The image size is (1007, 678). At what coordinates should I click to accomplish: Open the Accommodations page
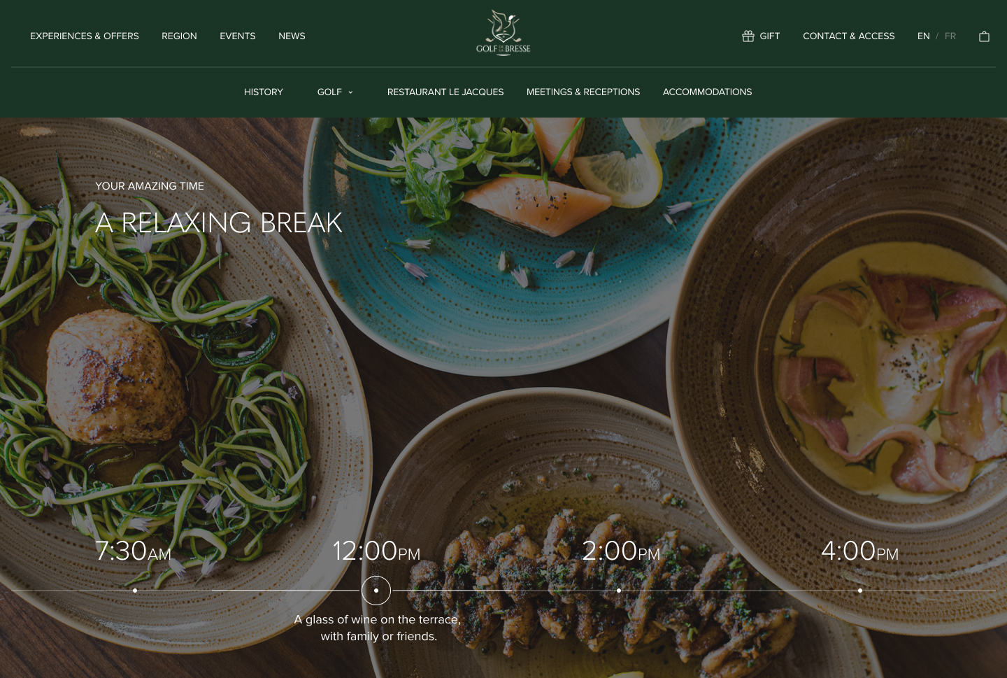707,92
